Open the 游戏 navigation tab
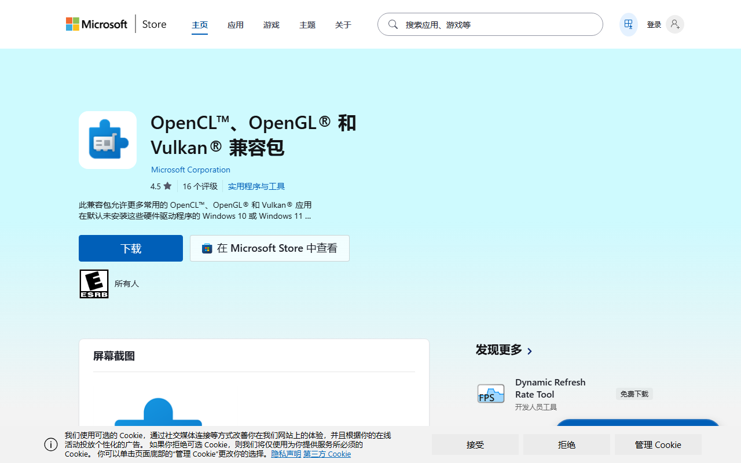The image size is (741, 463). click(x=272, y=25)
